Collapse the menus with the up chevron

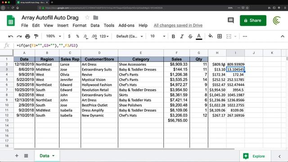[283, 36]
